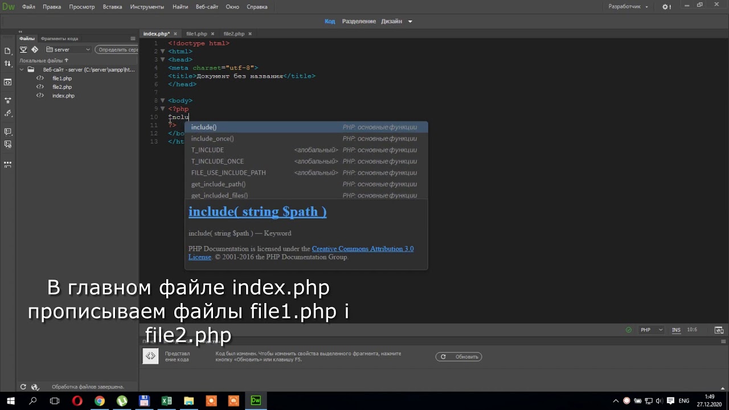
Task: Collapse the head tag fold on line 3
Action: [x=162, y=59]
